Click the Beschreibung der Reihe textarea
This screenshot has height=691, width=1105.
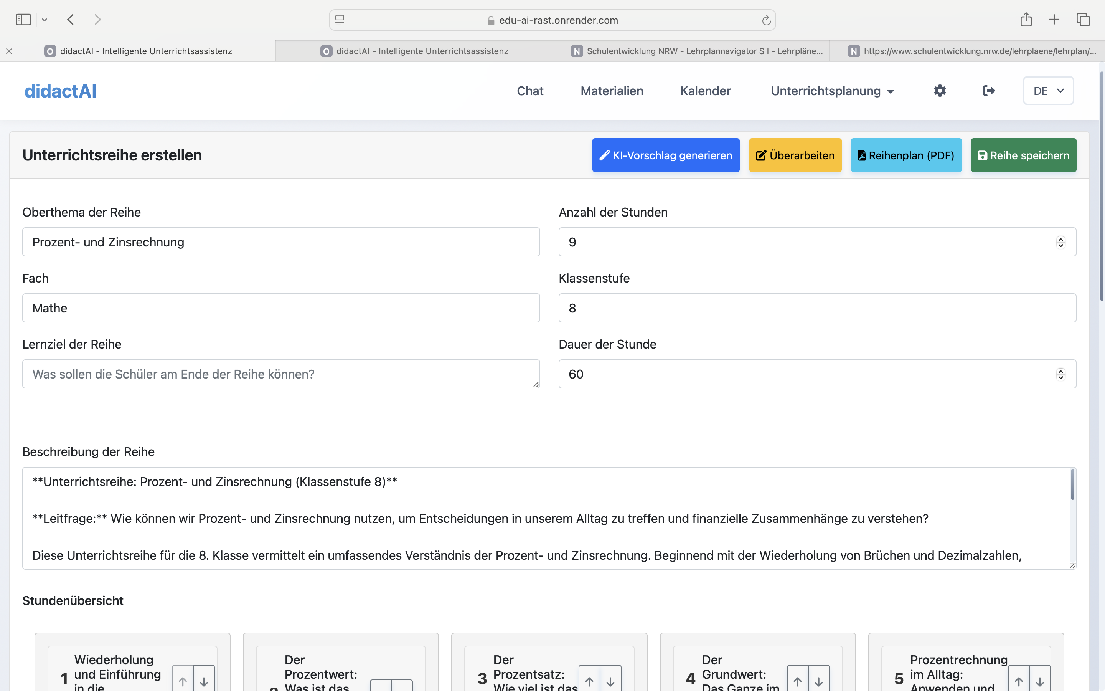(549, 518)
